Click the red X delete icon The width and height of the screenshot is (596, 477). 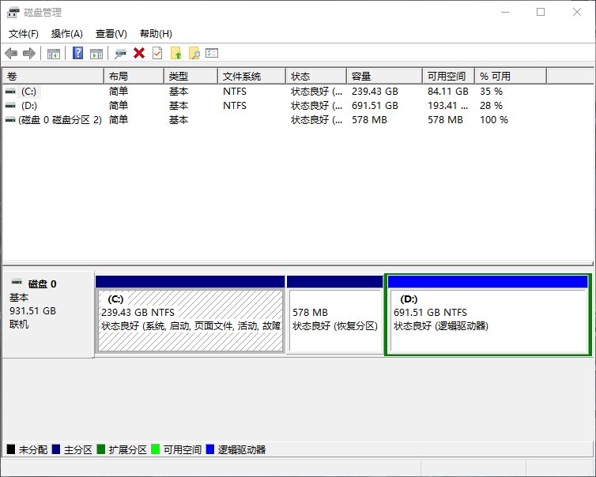139,53
